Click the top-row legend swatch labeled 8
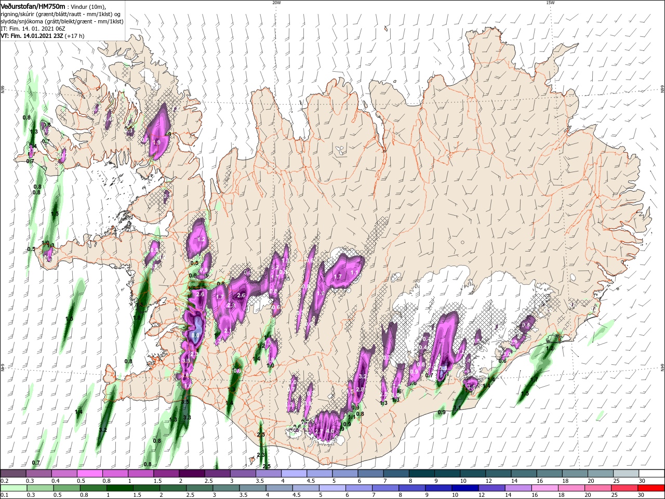Image resolution: width=665 pixels, height=499 pixels. pos(421,474)
